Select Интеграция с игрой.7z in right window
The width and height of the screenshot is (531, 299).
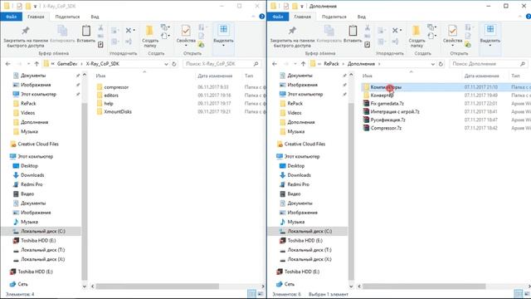pyautogui.click(x=395, y=111)
